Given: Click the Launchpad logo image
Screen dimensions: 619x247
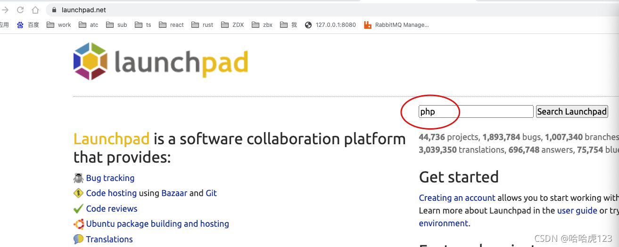Looking at the screenshot, I should click(x=161, y=61).
